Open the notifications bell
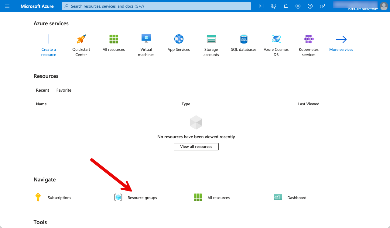This screenshot has height=228, width=390. [286, 6]
